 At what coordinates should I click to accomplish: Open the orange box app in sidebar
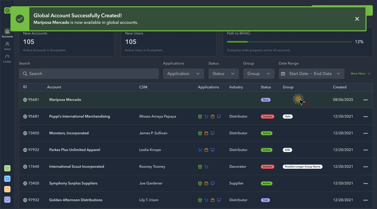pyautogui.click(x=7, y=189)
